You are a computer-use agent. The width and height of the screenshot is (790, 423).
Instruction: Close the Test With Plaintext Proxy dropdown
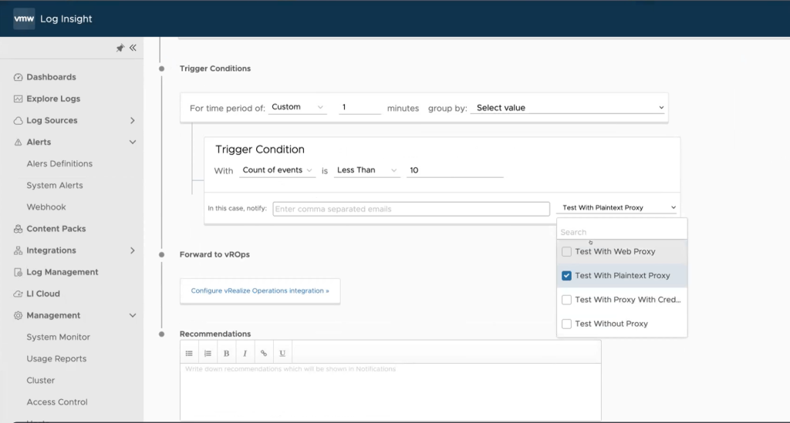coord(618,208)
